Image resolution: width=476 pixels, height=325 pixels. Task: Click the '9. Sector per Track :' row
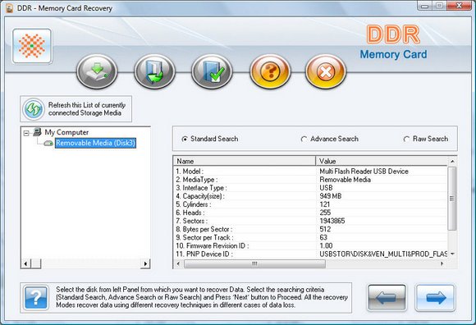pyautogui.click(x=310, y=237)
